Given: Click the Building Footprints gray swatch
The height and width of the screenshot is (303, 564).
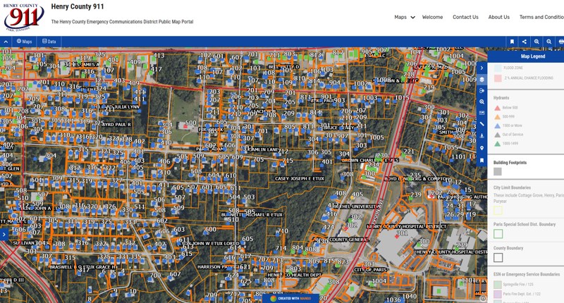Looking at the screenshot, I should point(498,172).
